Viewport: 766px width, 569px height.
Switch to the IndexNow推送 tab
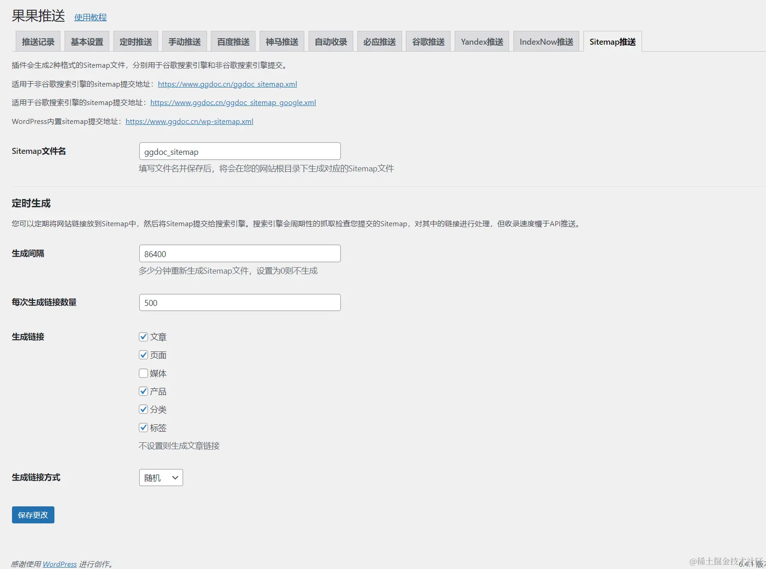pyautogui.click(x=546, y=41)
